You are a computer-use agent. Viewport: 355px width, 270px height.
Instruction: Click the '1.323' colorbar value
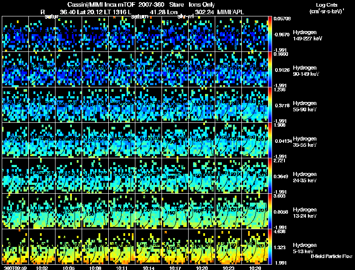(281, 248)
